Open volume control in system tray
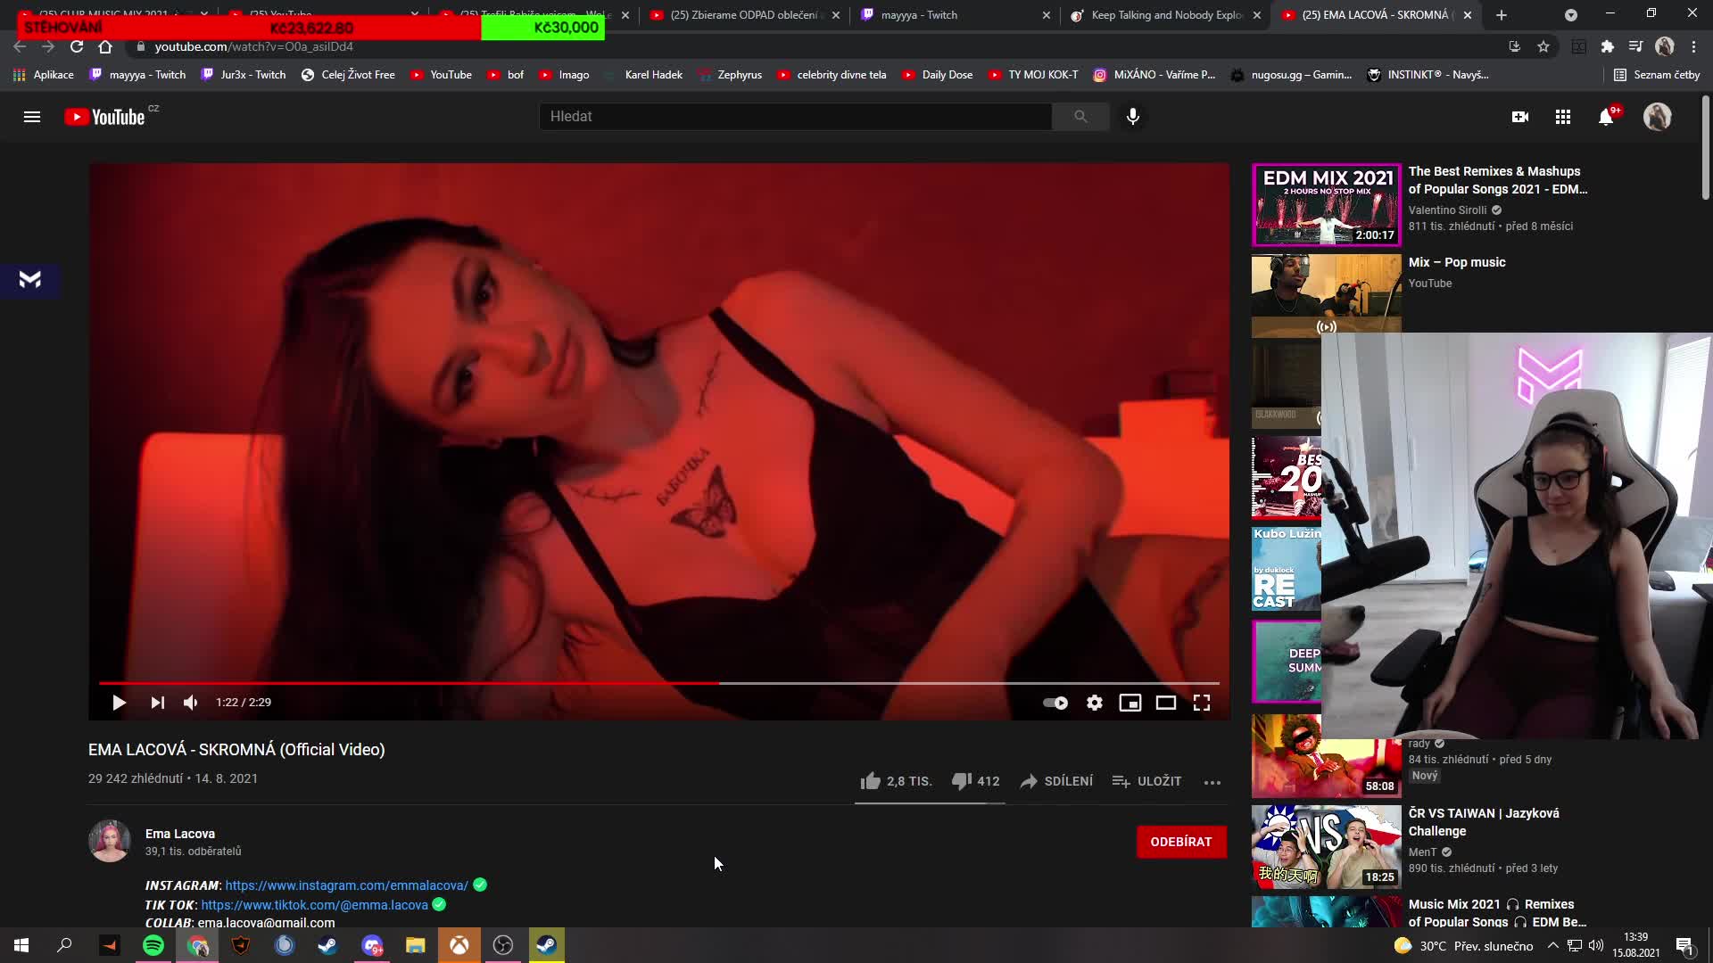The height and width of the screenshot is (963, 1713). click(x=1596, y=945)
